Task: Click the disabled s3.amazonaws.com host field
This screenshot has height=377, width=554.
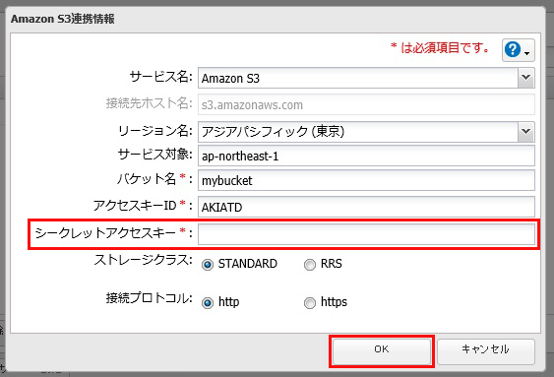Action: click(366, 104)
